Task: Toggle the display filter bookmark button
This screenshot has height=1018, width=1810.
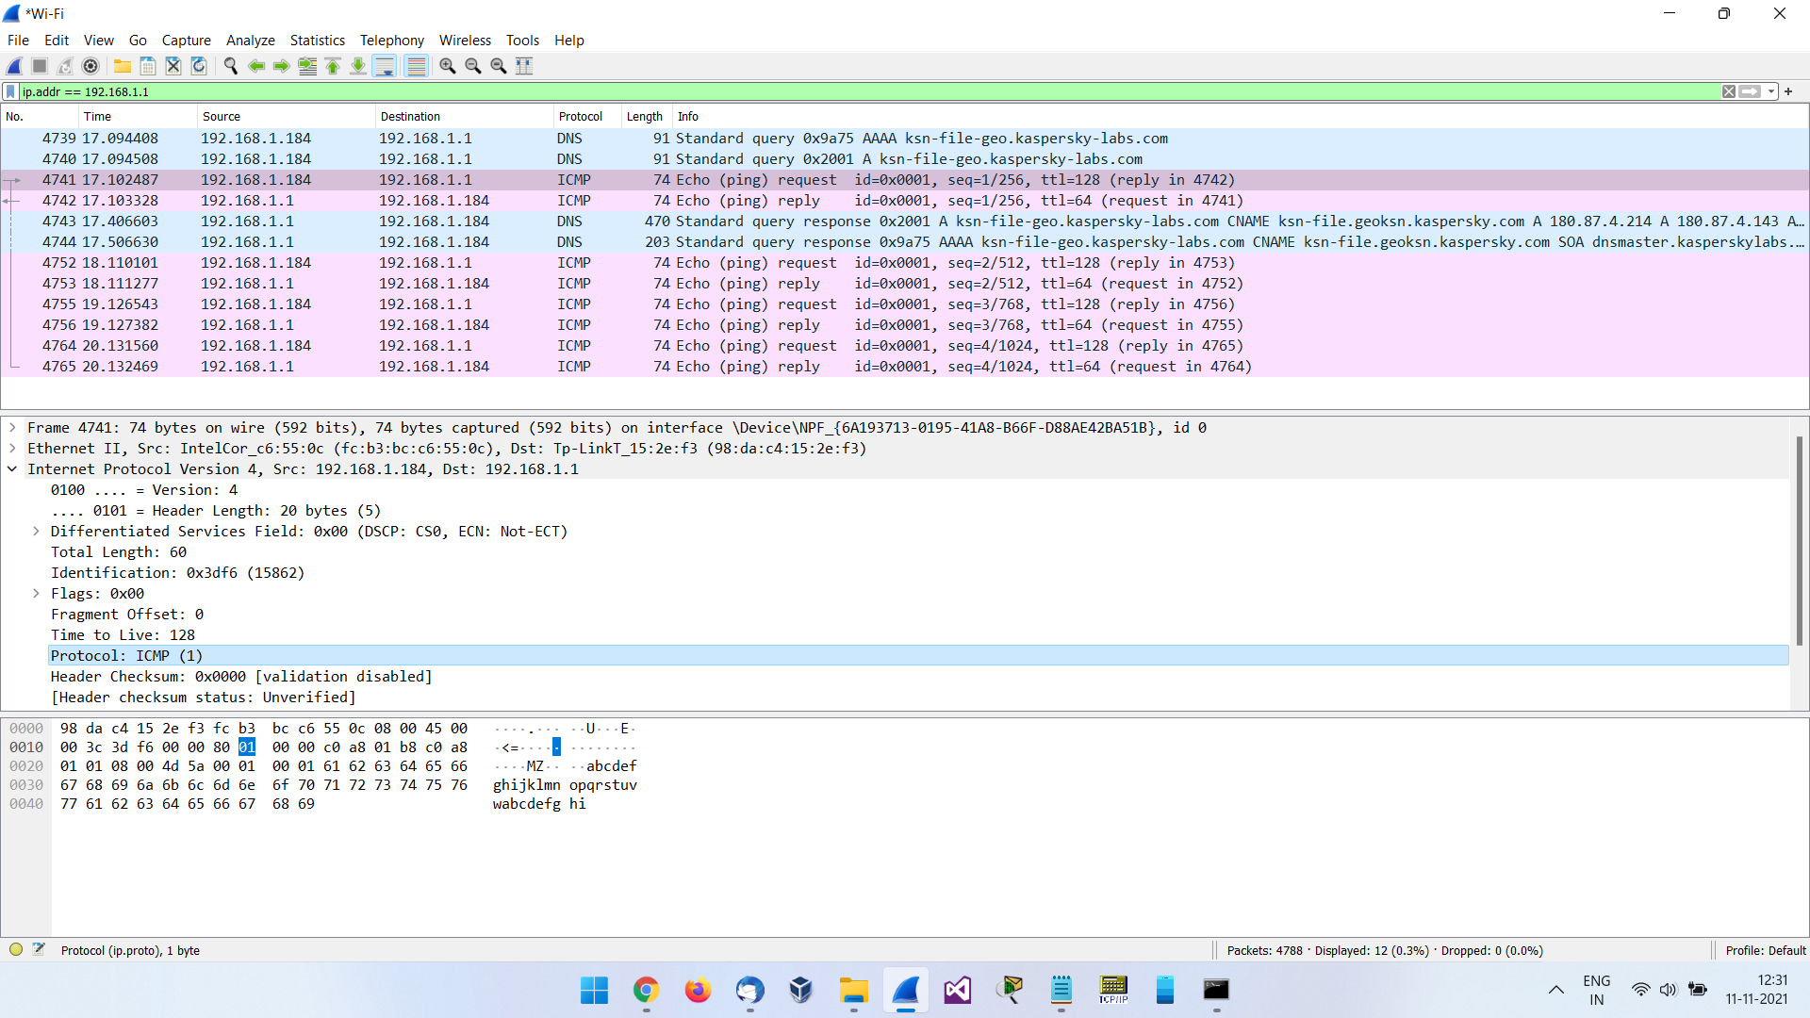Action: click(10, 91)
